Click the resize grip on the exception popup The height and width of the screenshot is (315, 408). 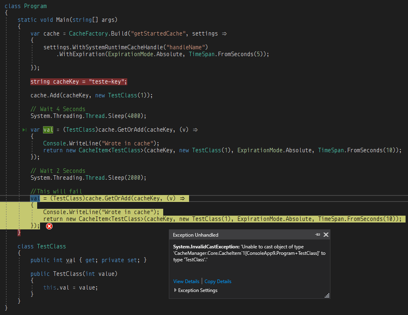[326, 296]
